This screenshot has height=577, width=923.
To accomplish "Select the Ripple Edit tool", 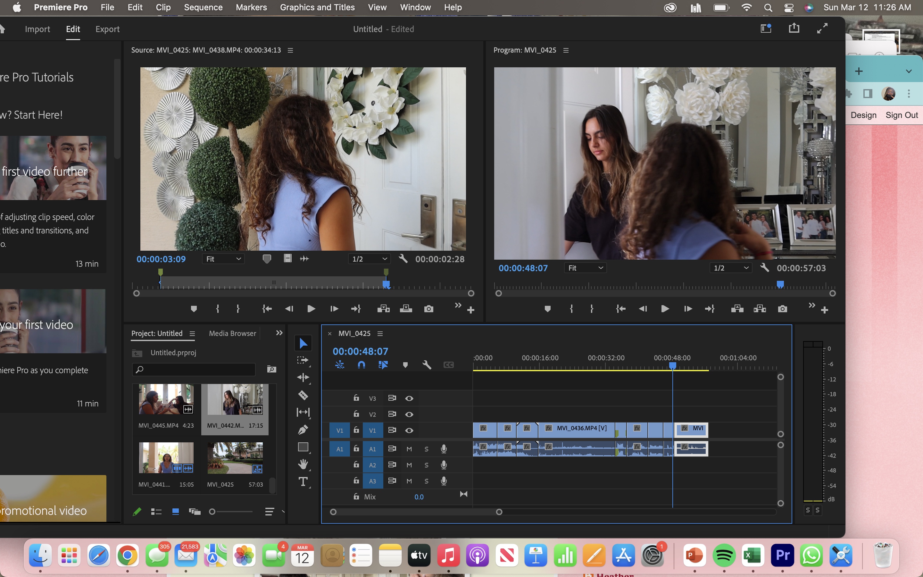I will point(303,377).
